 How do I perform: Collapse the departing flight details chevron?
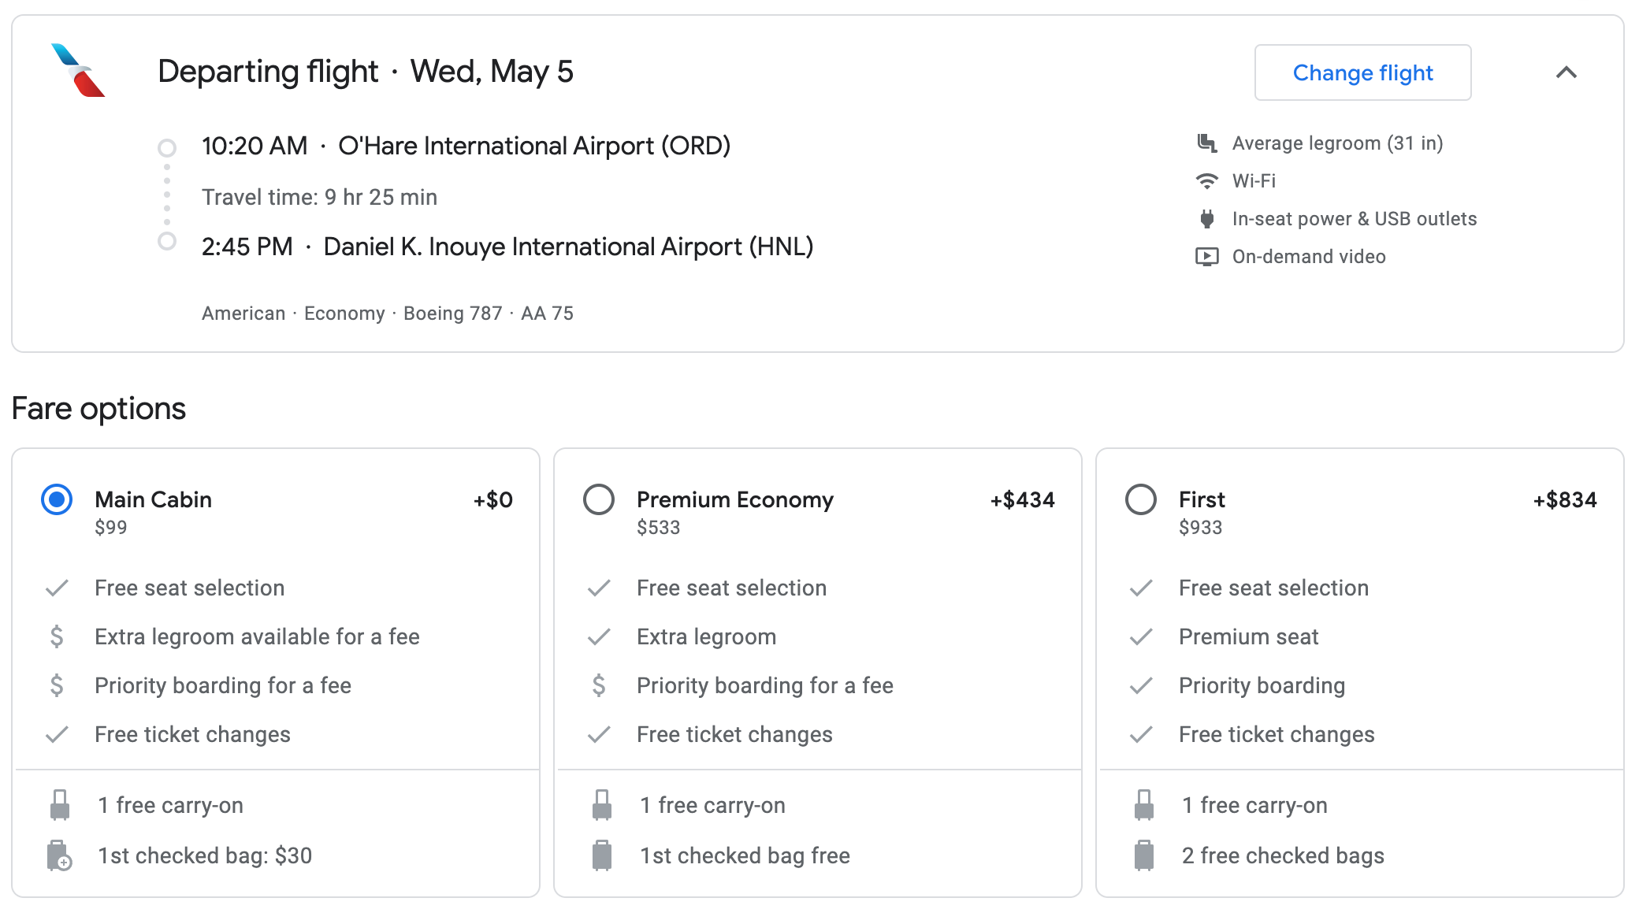(1566, 72)
